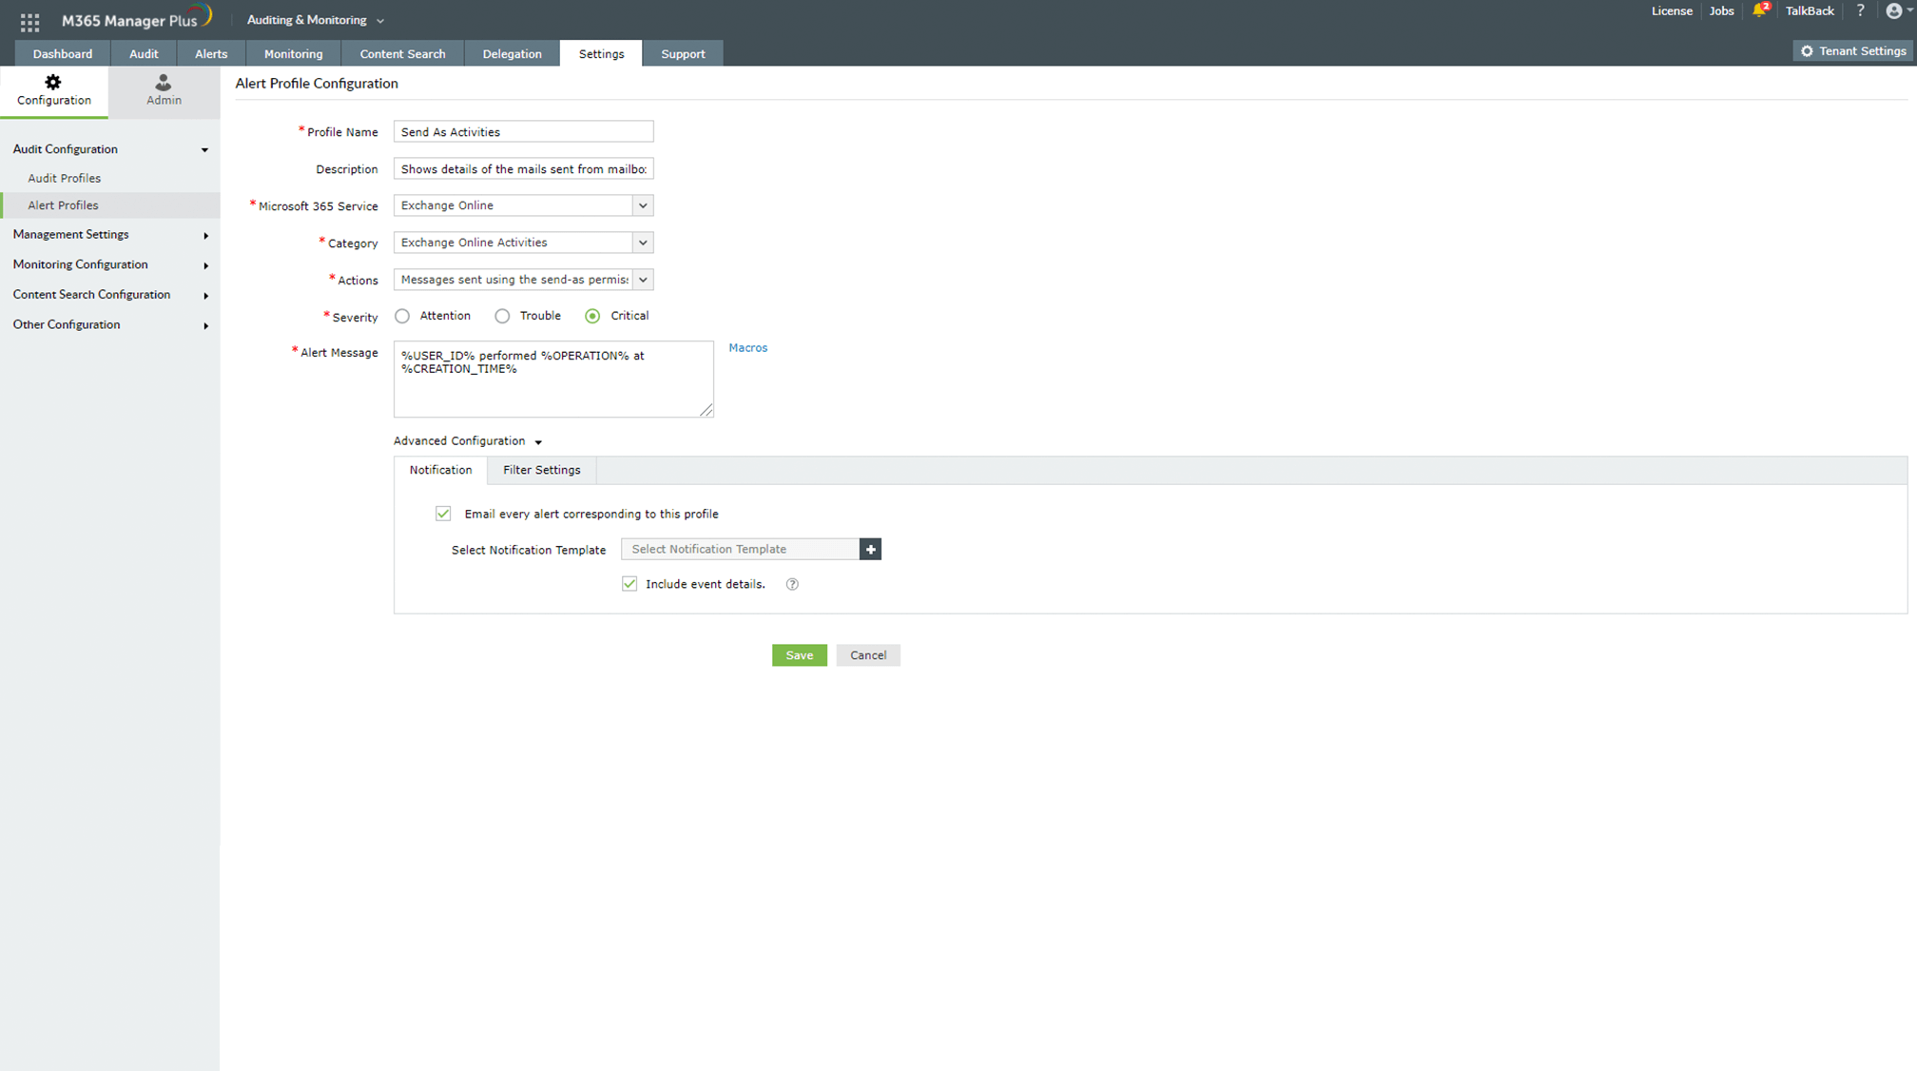Image resolution: width=1917 pixels, height=1071 pixels.
Task: Open the Content Search tab
Action: pyautogui.click(x=402, y=54)
